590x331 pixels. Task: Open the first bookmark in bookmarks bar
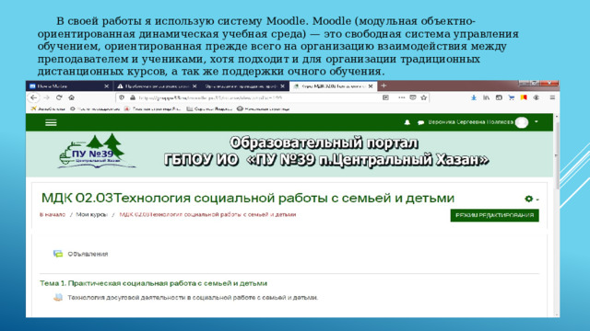(x=48, y=108)
